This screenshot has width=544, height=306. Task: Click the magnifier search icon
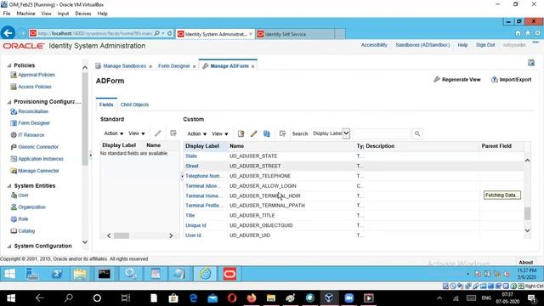tap(417, 133)
